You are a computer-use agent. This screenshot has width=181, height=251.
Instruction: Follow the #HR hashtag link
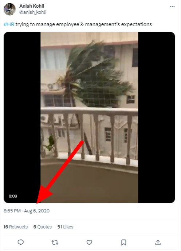[x=9, y=24]
